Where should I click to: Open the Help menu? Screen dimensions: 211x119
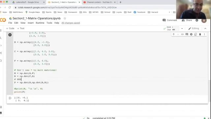coord(57,23)
